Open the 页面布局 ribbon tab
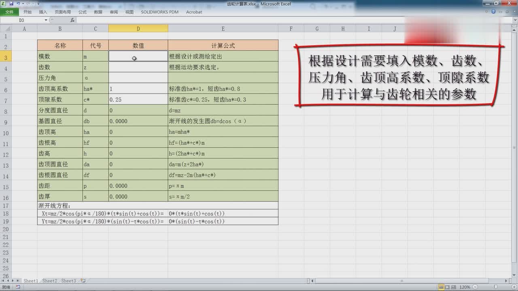Viewport: 518px width, 291px height. click(63, 12)
